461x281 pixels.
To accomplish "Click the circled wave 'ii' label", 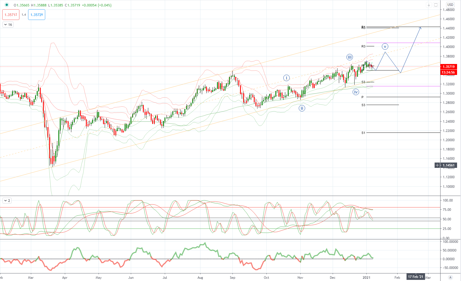I will pyautogui.click(x=302, y=108).
